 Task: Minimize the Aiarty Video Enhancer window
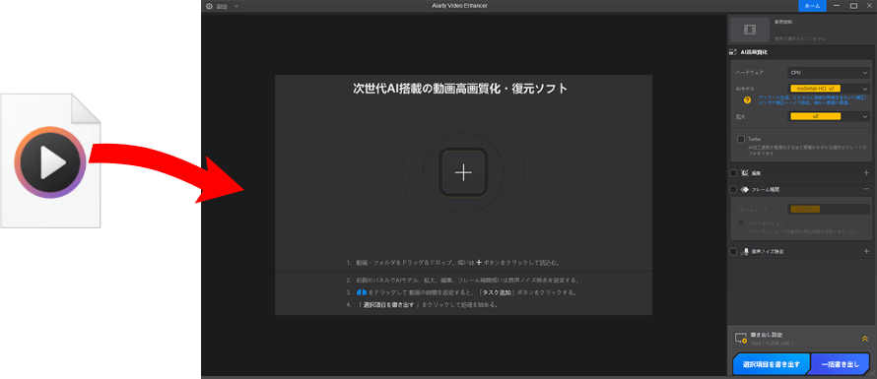coord(837,6)
